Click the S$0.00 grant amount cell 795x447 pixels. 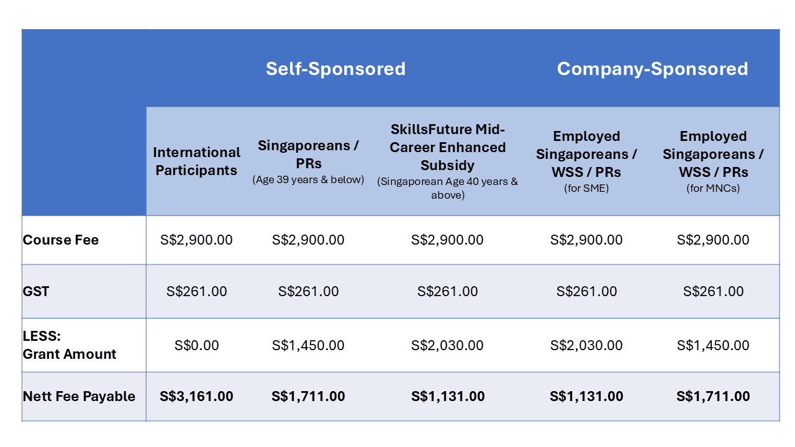pos(196,345)
